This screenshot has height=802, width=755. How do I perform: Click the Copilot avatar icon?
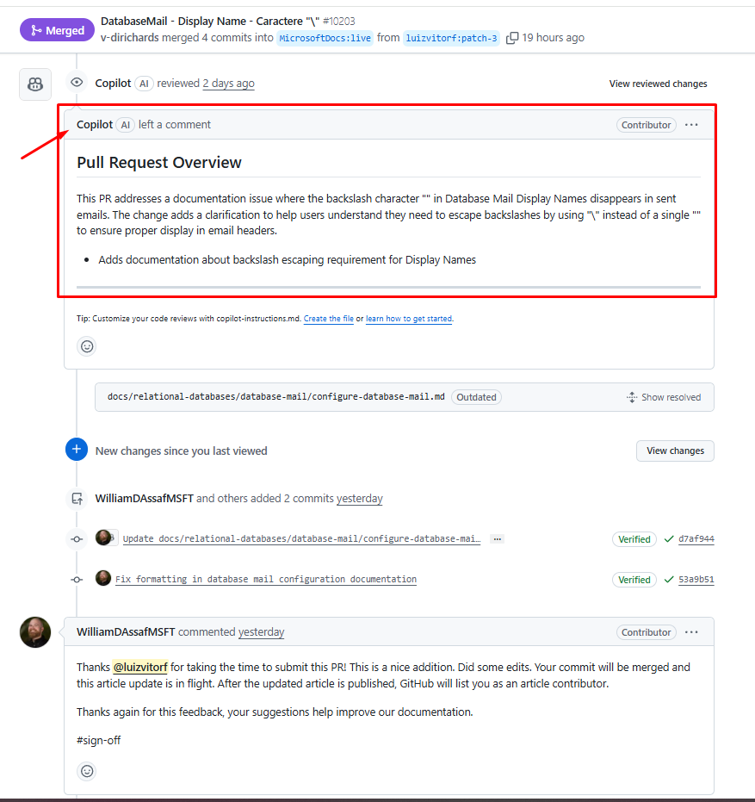[35, 84]
